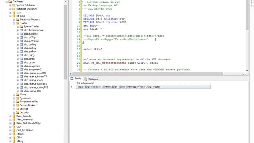254x143 pixels.
Task: Click the editor horizontal scrollbar thumb
Action: tap(148, 74)
